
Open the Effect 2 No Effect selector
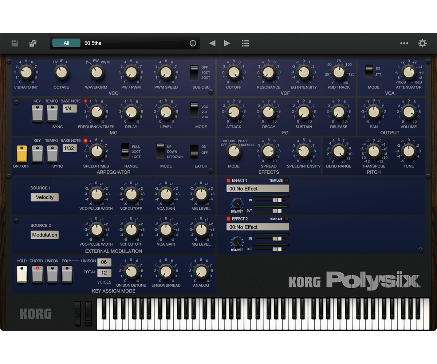point(257,227)
